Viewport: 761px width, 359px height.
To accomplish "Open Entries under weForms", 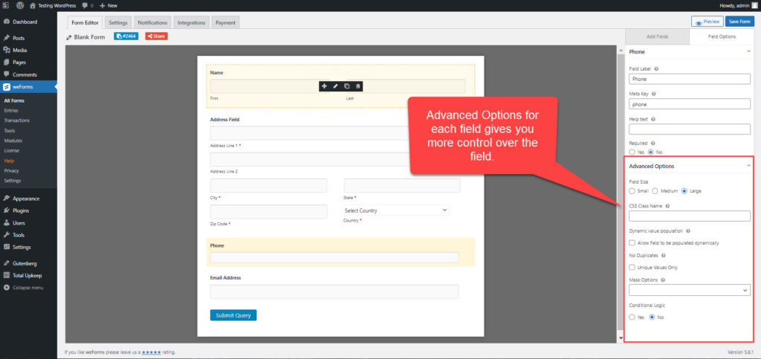I will pos(11,111).
